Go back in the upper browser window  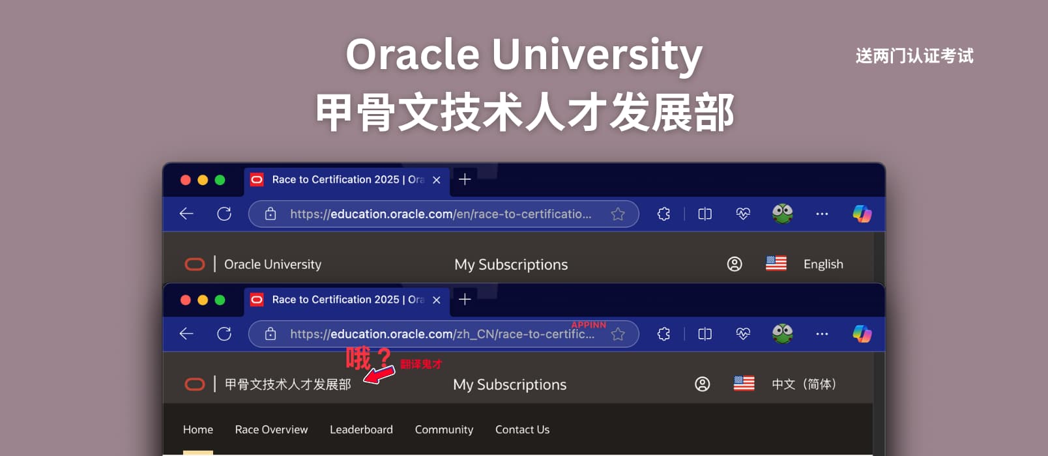tap(186, 214)
